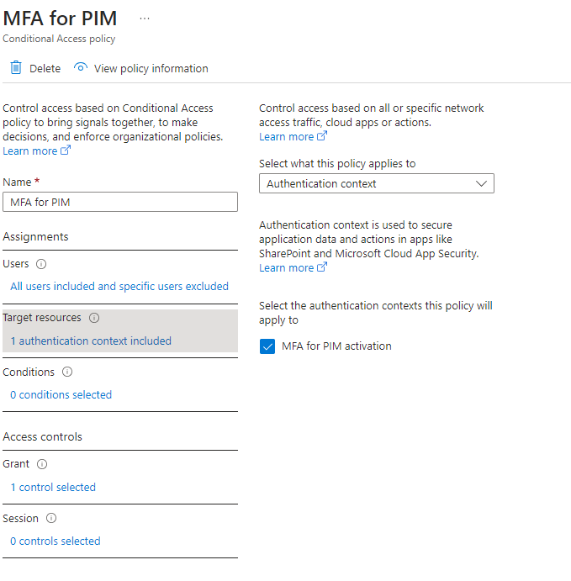The height and width of the screenshot is (581, 571).
Task: Open the ellipsis menu beside the policy title
Action: tap(145, 18)
